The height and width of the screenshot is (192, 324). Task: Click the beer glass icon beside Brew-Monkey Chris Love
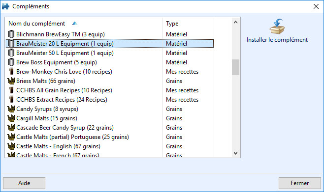pyautogui.click(x=11, y=72)
